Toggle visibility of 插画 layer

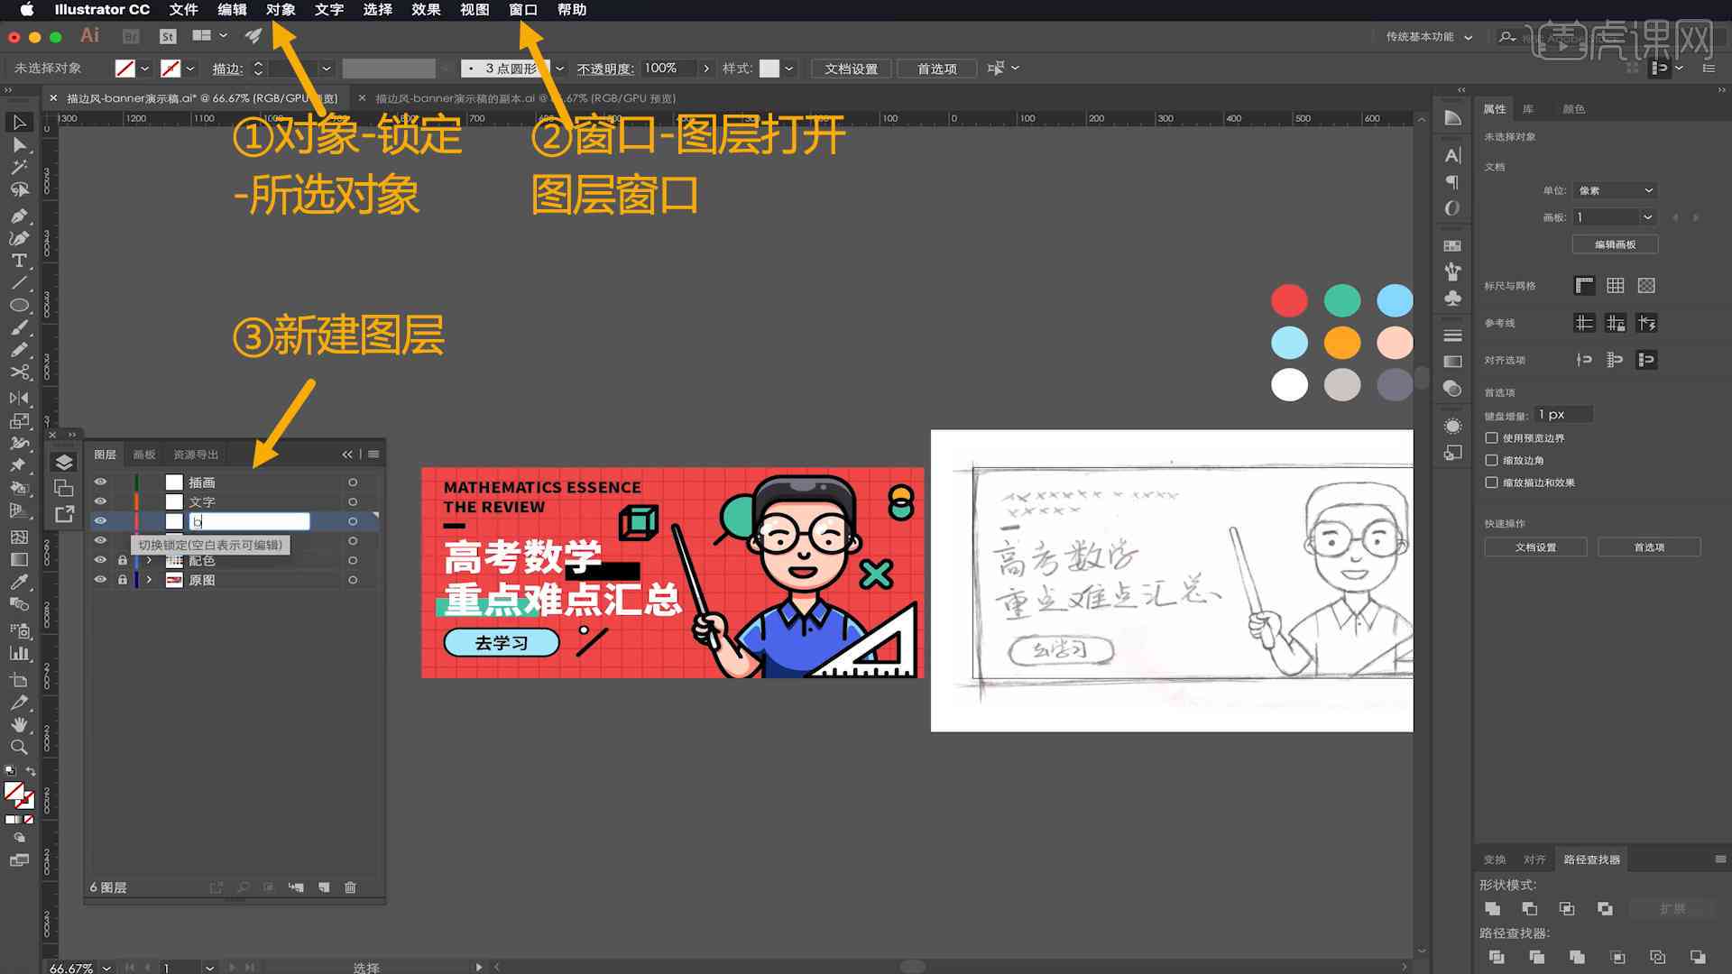tap(101, 482)
